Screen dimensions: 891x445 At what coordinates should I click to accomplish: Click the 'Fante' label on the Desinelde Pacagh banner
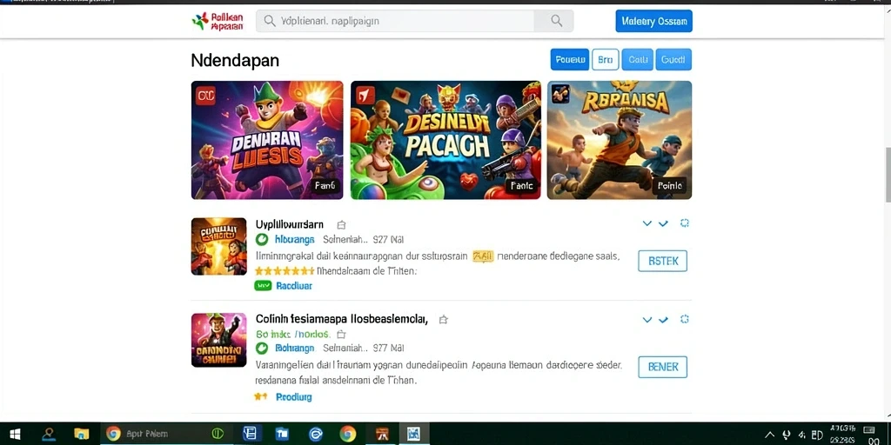point(522,185)
